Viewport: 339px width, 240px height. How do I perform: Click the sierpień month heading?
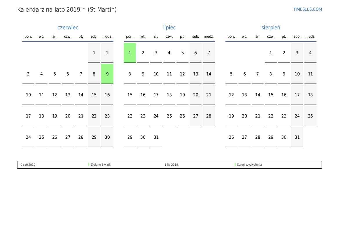click(x=271, y=28)
